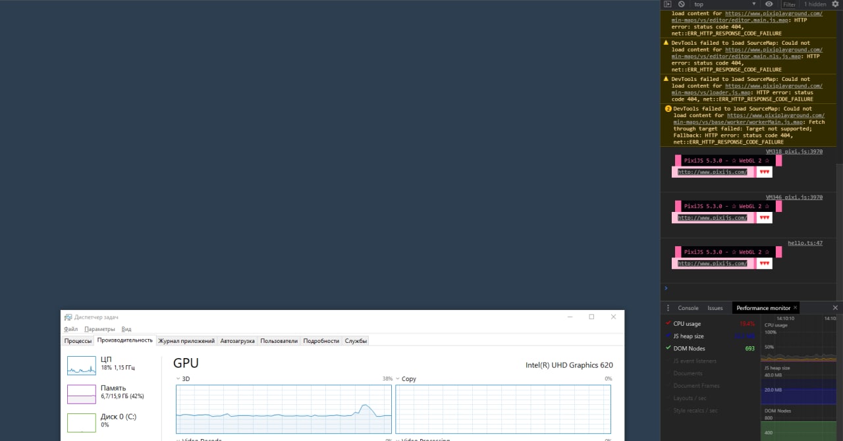843x441 pixels.
Task: Open console settings gear
Action: click(835, 4)
